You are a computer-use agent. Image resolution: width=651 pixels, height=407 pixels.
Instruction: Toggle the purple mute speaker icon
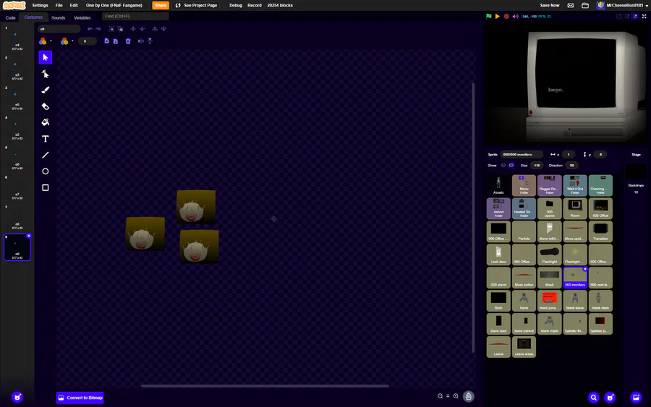(515, 17)
